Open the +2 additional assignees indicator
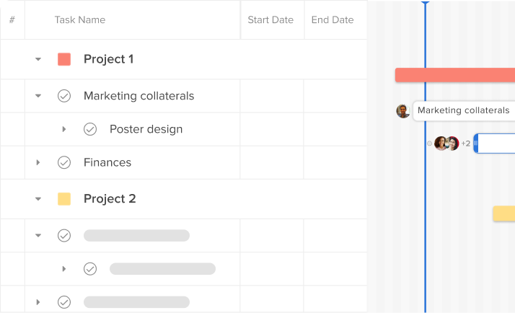 coord(466,144)
